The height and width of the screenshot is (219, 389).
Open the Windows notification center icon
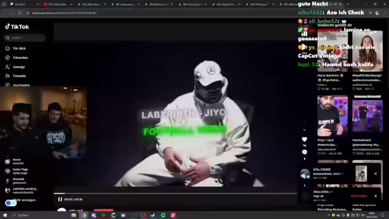(382, 215)
